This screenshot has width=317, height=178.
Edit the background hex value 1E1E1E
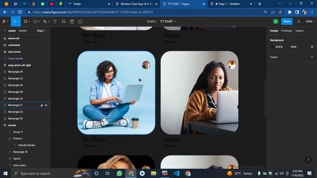279,47
